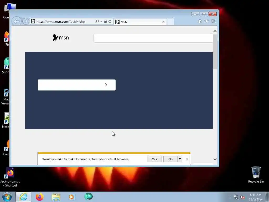Click the white banner button with the chevron

tap(77, 85)
